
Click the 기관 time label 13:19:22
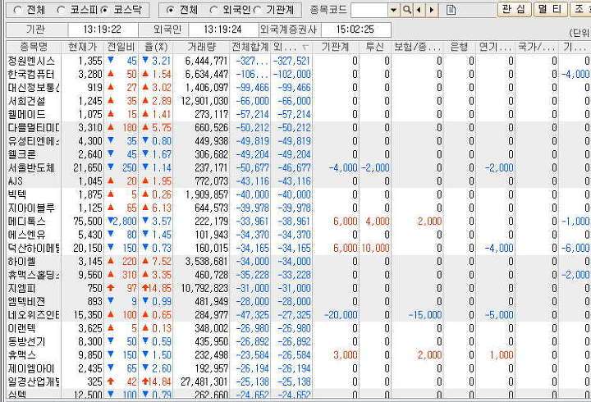(x=103, y=30)
